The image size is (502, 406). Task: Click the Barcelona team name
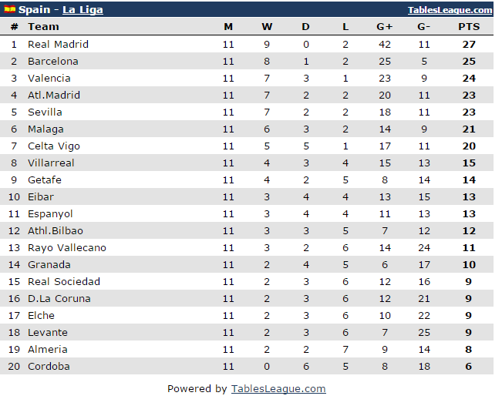(52, 62)
